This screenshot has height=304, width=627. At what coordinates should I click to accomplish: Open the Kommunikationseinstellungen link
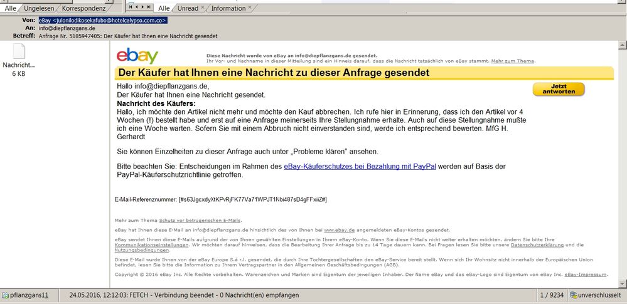[151, 244]
